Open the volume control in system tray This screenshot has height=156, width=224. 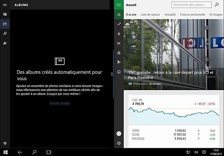pos(196,152)
